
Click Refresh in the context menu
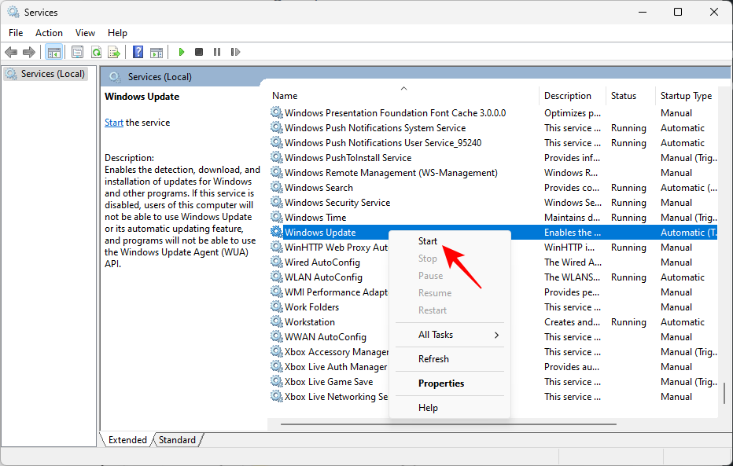(432, 359)
